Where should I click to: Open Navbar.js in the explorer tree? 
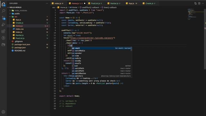[29, 35]
